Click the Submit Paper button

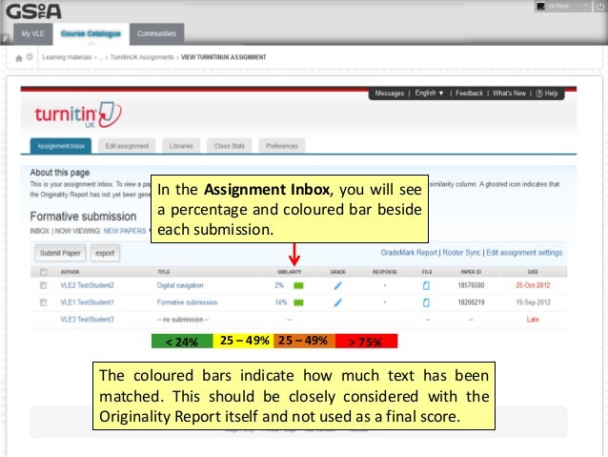(60, 253)
